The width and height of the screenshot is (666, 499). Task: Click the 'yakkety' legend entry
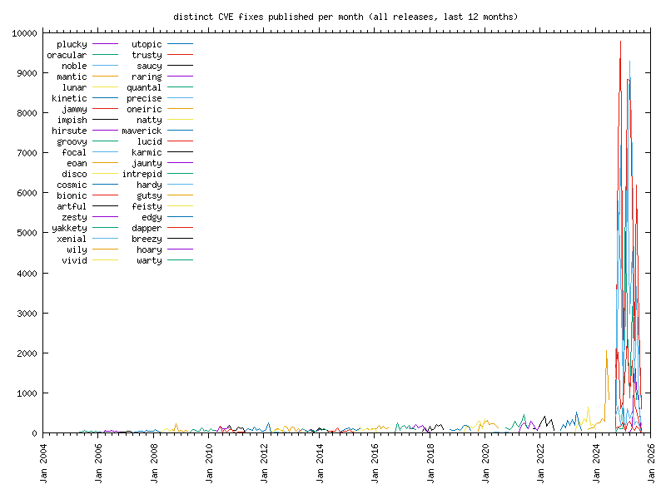[69, 228]
